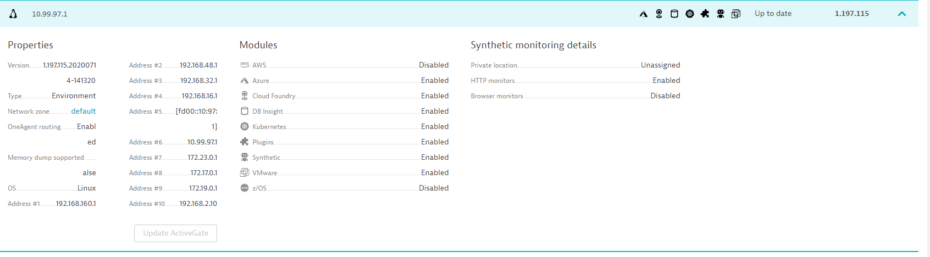Image resolution: width=930 pixels, height=257 pixels.
Task: Collapse the 10.99.97.1 ActiveGate details
Action: [x=901, y=14]
